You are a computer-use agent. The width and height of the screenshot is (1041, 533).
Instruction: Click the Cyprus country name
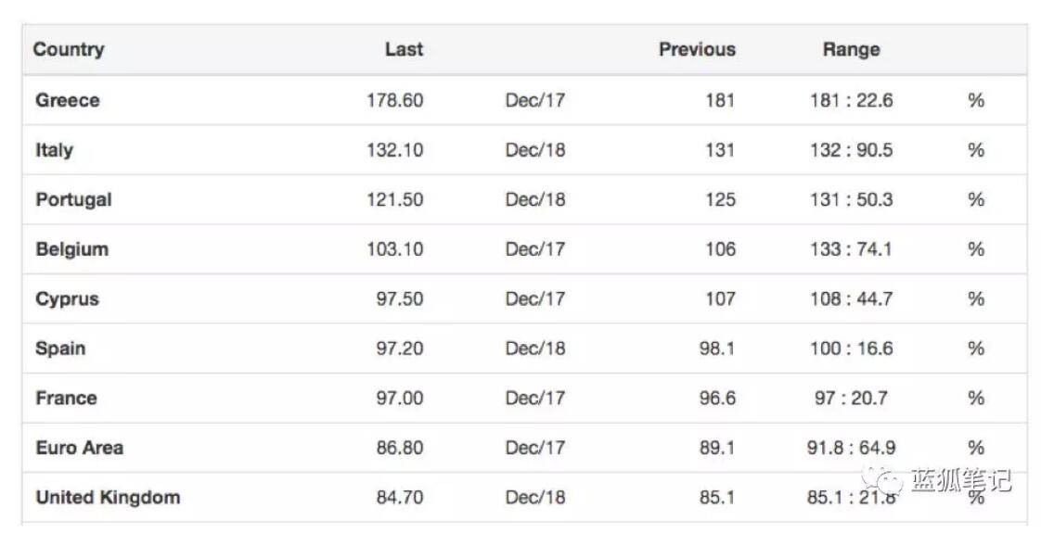pyautogui.click(x=67, y=299)
